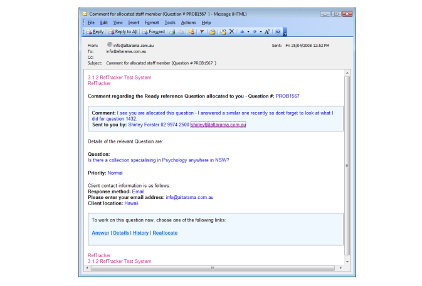Click the font size 'A' icon
Viewport: 422px width, 286px height.
pos(267,32)
